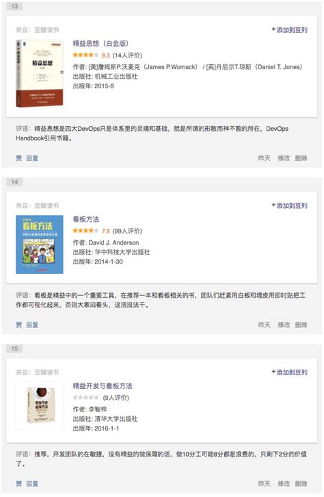Add 精益思想 to doulist with 添加到豆列

tap(290, 30)
